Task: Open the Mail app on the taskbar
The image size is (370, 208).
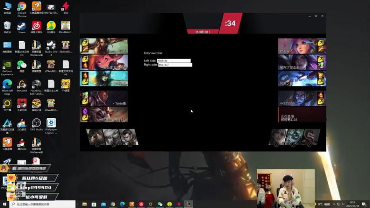Action: 103,204
